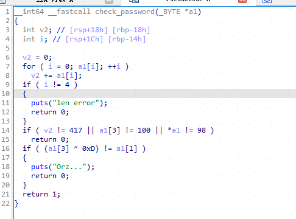The image size is (296, 219).
Task: Click the __fastcall calling convention keyword
Action: click(69, 12)
